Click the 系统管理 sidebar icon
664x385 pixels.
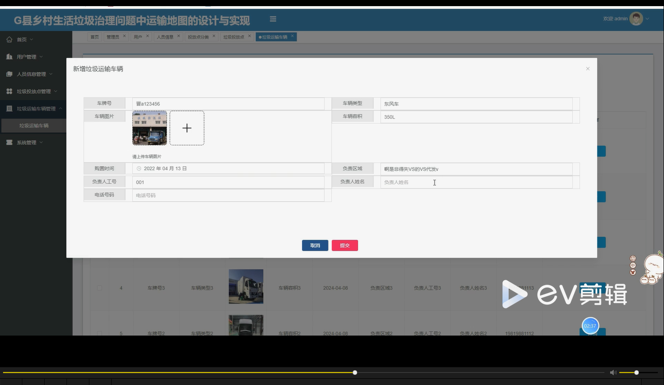pos(9,143)
